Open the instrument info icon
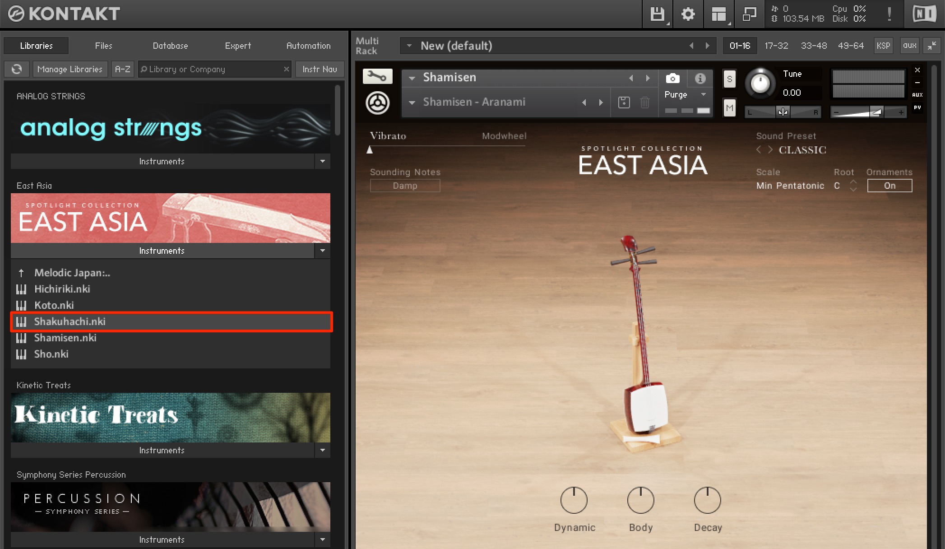 700,79
